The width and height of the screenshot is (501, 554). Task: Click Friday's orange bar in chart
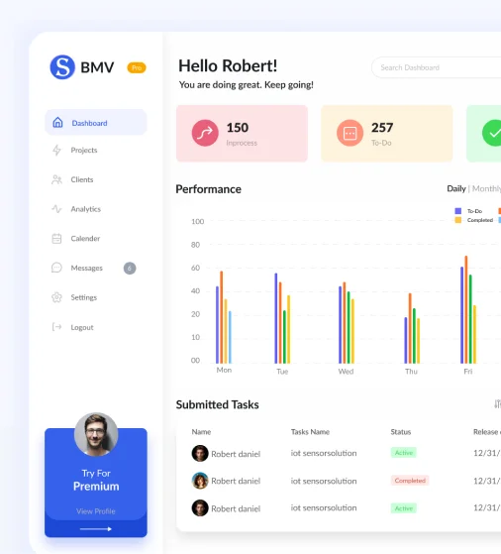[466, 309]
